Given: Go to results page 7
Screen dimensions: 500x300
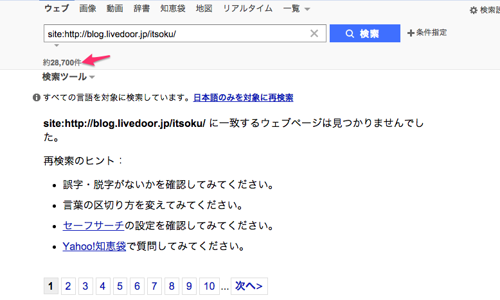Looking at the screenshot, I should click(x=154, y=286).
